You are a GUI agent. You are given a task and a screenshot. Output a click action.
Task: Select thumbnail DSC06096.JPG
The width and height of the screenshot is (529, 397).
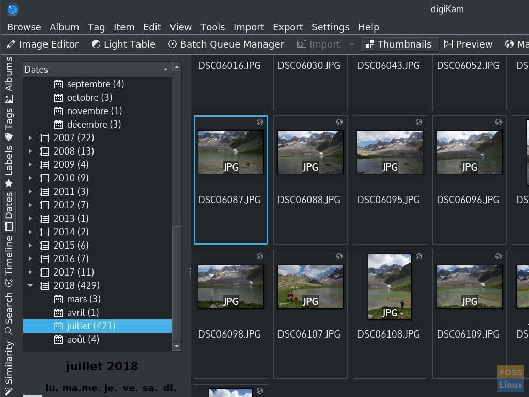(x=469, y=152)
